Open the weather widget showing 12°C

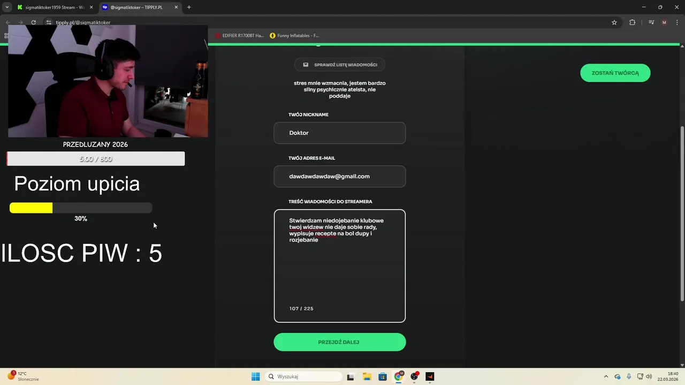(x=23, y=376)
